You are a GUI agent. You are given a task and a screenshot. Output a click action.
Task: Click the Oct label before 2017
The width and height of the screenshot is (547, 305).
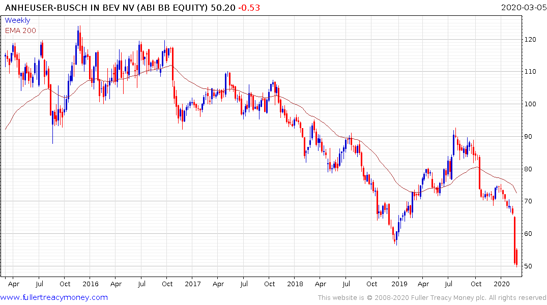(167, 284)
